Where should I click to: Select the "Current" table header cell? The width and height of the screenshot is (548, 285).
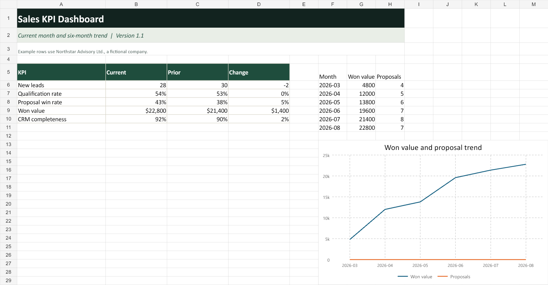tap(136, 72)
